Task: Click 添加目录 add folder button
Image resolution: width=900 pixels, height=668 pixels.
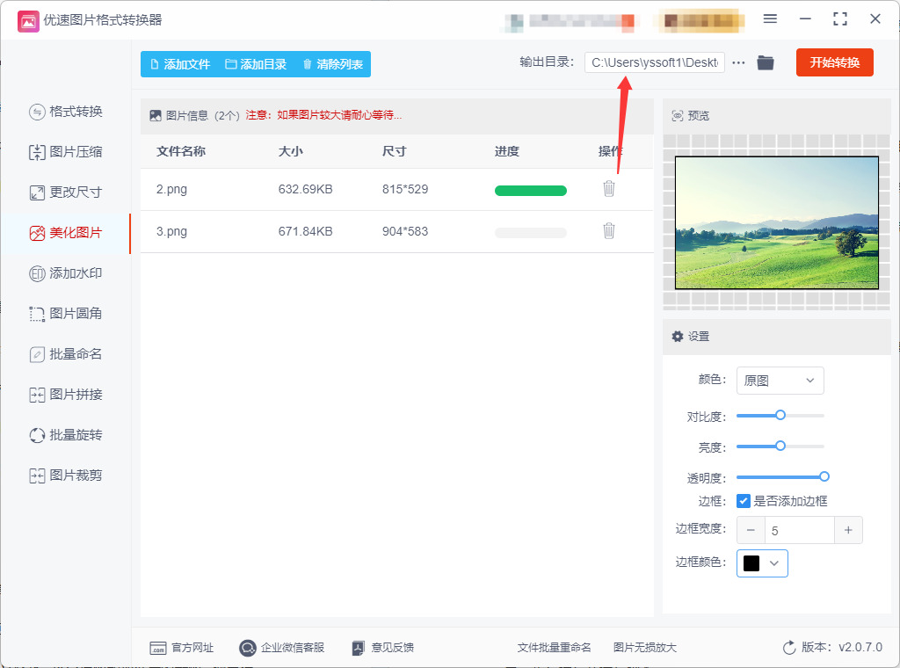Action: (x=256, y=64)
